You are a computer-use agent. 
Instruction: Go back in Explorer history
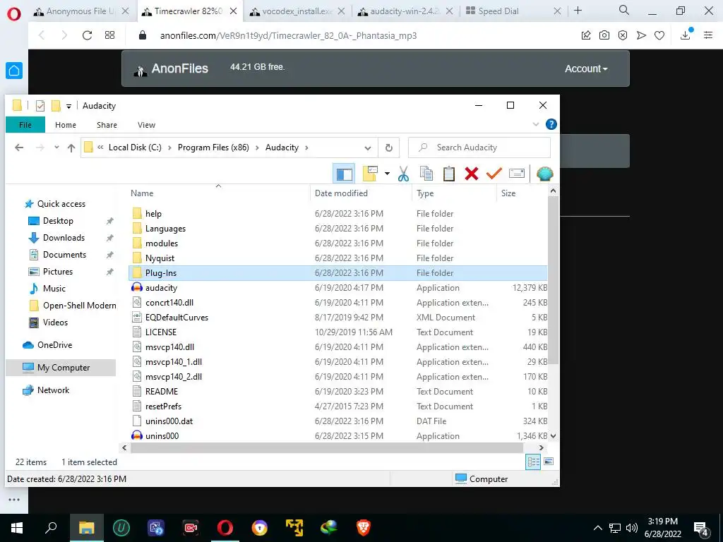[19, 147]
